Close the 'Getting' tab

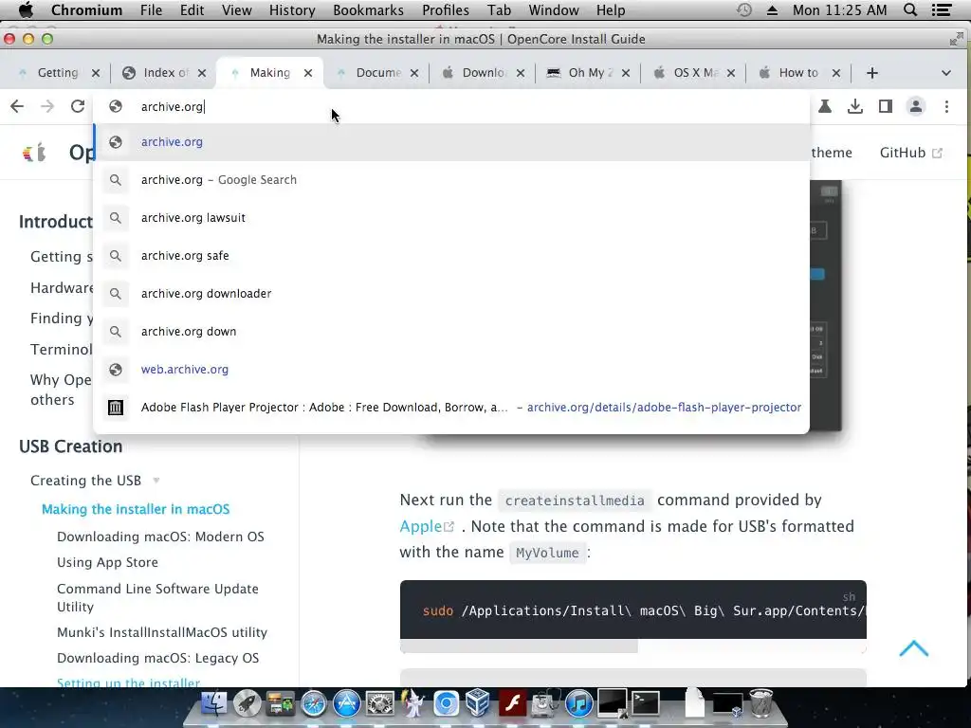click(96, 73)
